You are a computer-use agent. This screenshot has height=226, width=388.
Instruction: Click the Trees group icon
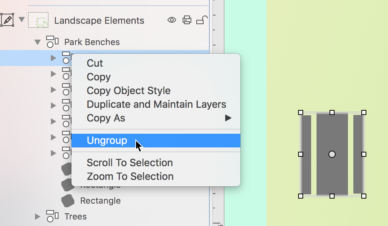(52, 216)
